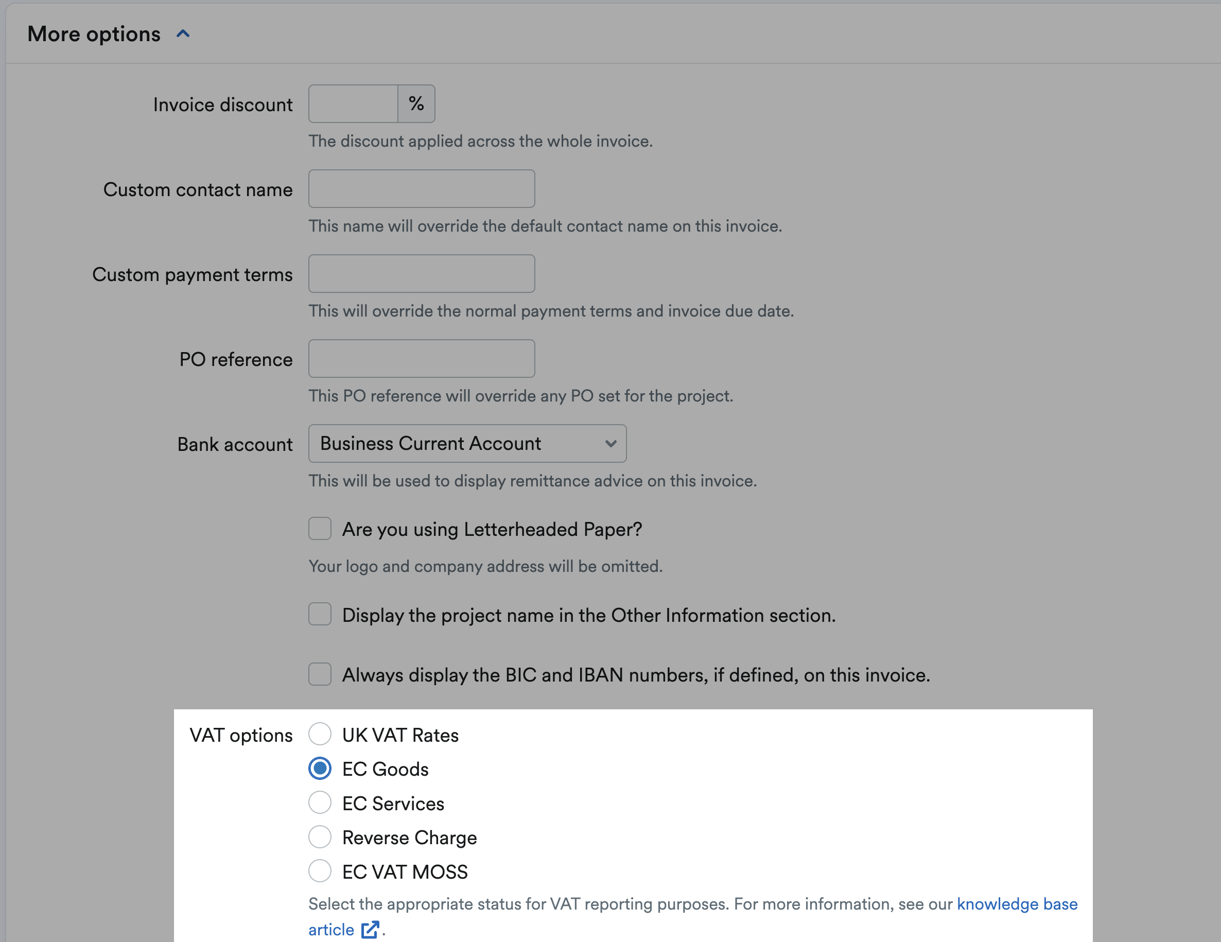Image resolution: width=1221 pixels, height=942 pixels.
Task: Open the Bank account dropdown
Action: point(467,444)
